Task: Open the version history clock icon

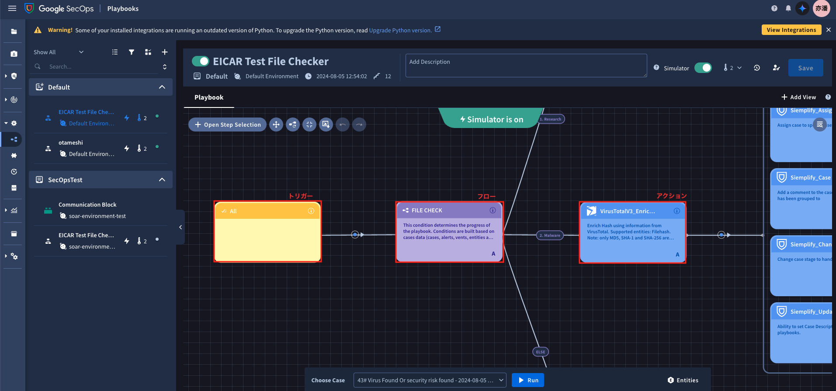Action: (757, 68)
